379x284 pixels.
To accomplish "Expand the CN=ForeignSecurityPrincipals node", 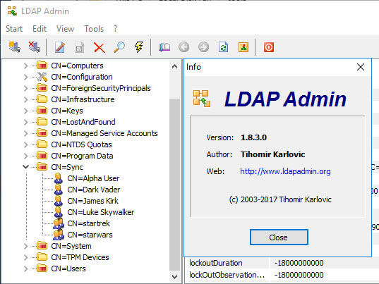I will coord(26,88).
